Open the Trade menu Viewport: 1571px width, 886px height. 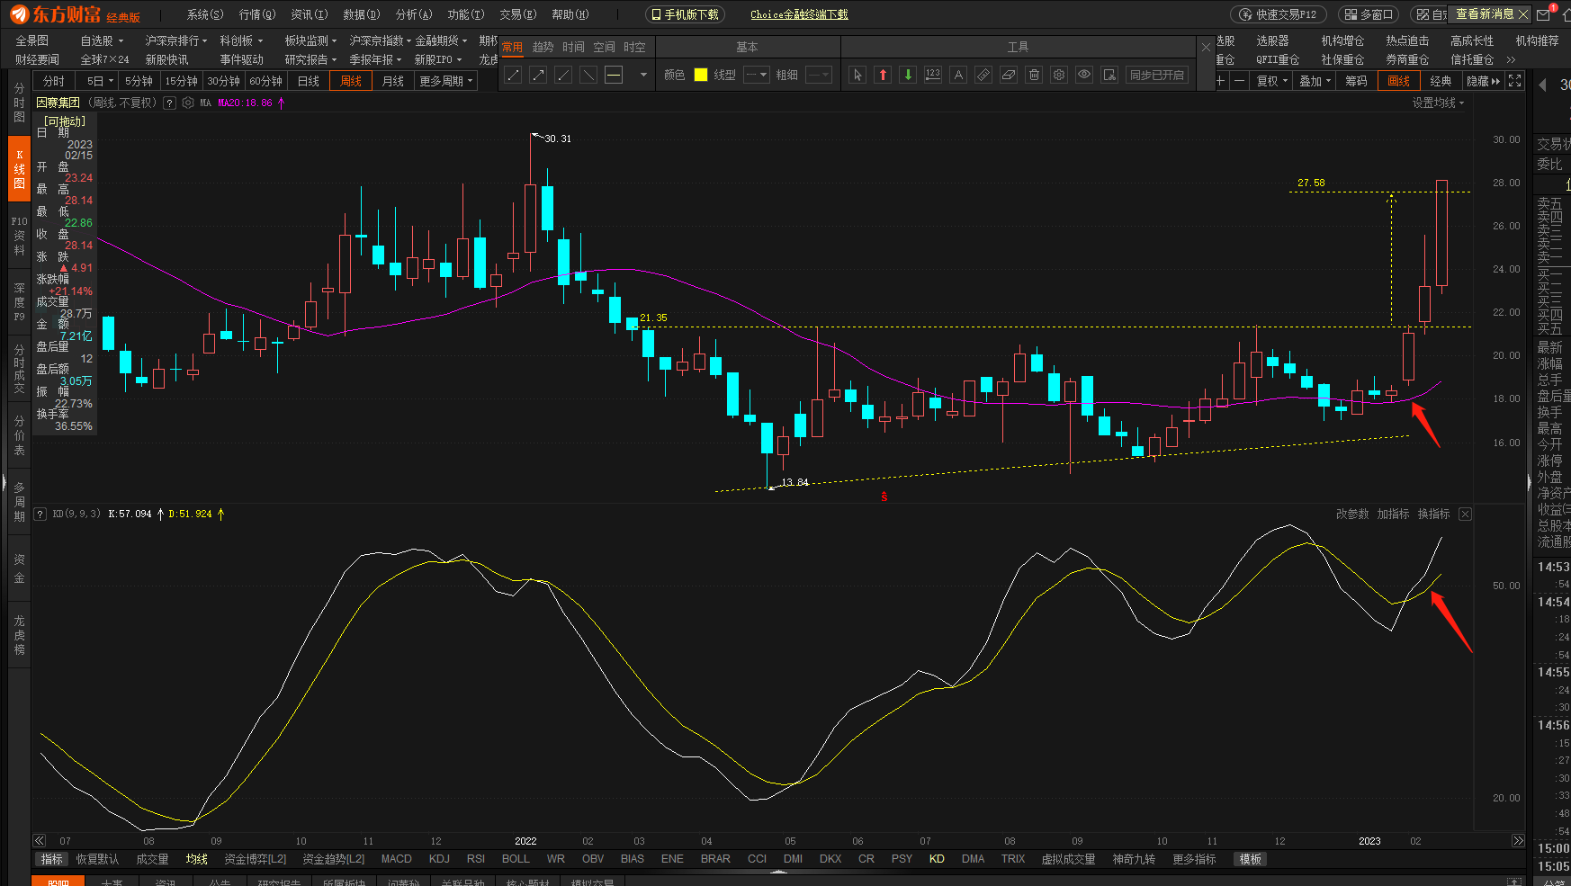tap(518, 14)
